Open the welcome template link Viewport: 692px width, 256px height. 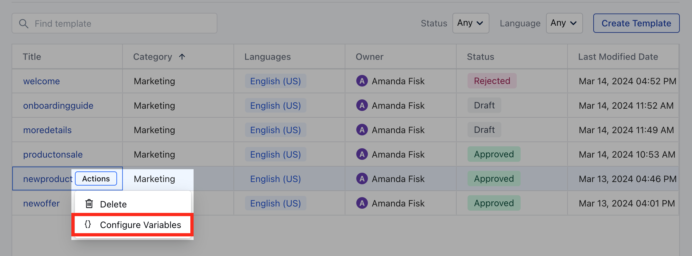point(41,81)
